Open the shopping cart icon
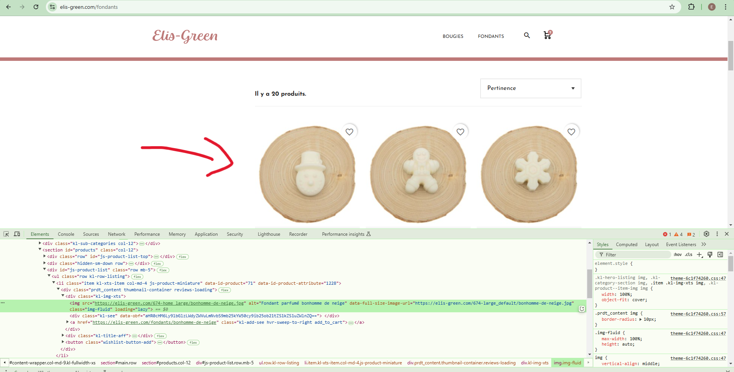The height and width of the screenshot is (372, 734). coord(547,35)
